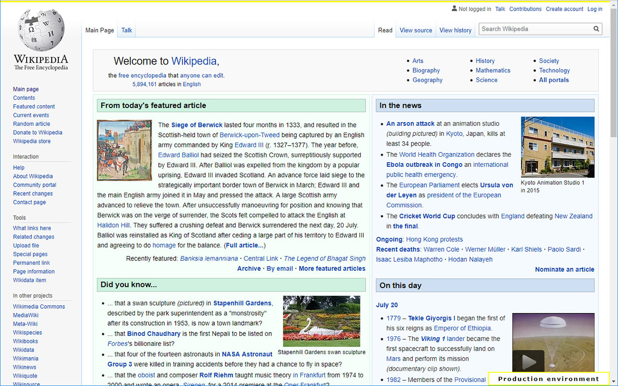Open the Wikipedia store link

(x=32, y=141)
